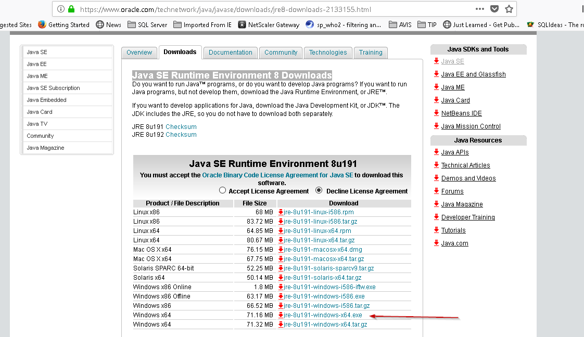Switch to the Documentation tab
Viewport: 584px width, 337px height.
coord(230,53)
